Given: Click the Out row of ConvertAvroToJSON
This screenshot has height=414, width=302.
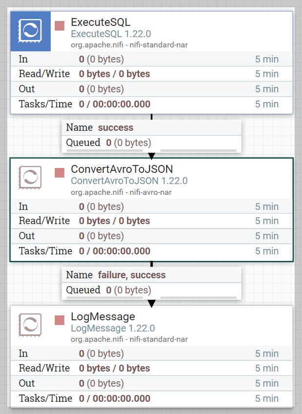Looking at the screenshot, I should click(151, 236).
